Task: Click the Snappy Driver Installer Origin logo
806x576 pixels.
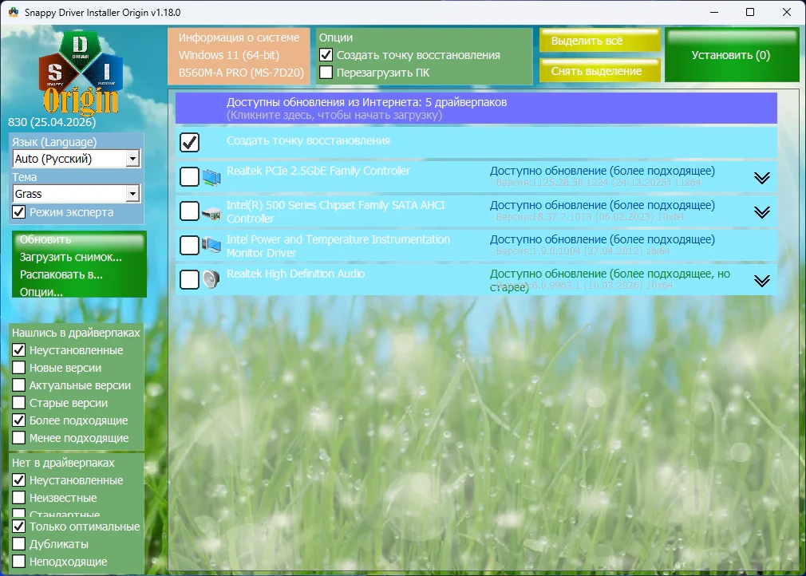Action: (x=81, y=73)
